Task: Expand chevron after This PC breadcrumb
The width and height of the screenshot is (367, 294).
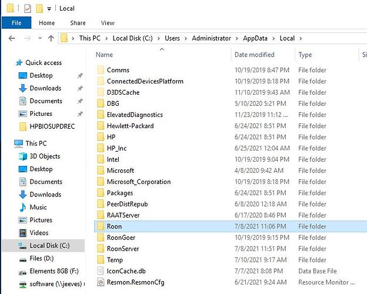Action: pyautogui.click(x=106, y=38)
